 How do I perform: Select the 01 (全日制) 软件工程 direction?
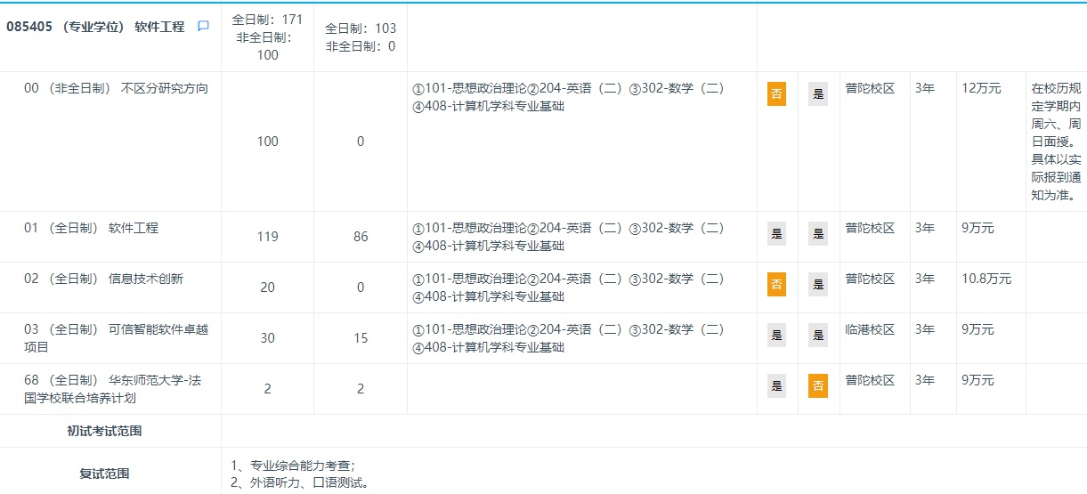pyautogui.click(x=91, y=228)
